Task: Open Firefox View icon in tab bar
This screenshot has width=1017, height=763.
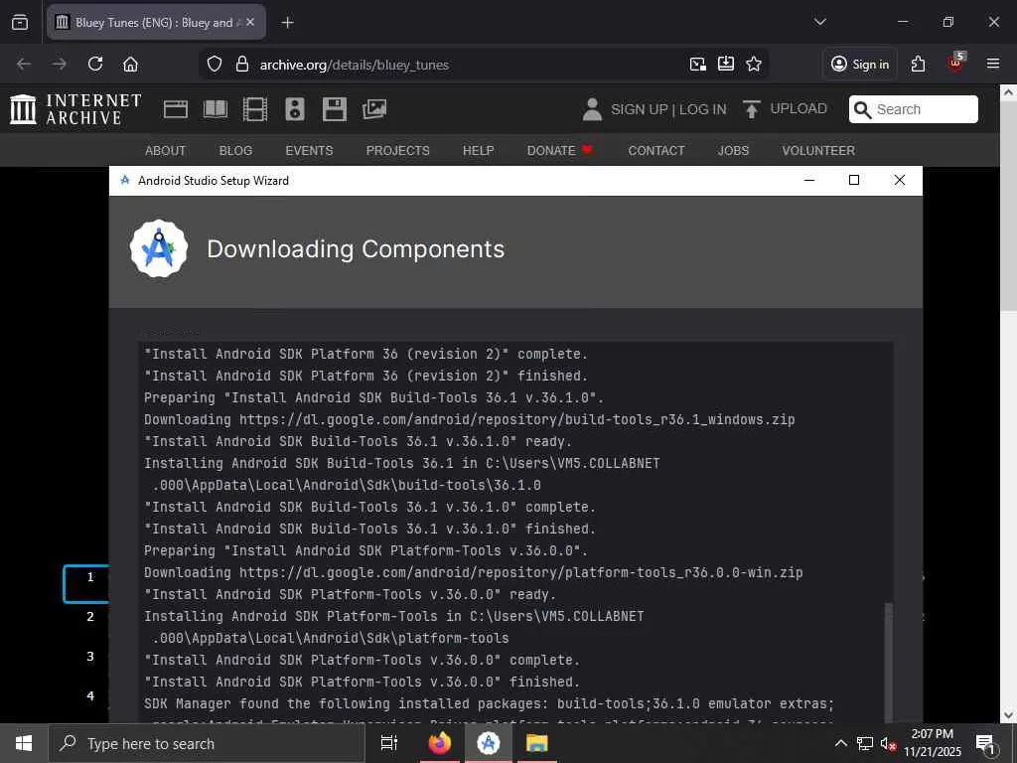Action: 20,23
